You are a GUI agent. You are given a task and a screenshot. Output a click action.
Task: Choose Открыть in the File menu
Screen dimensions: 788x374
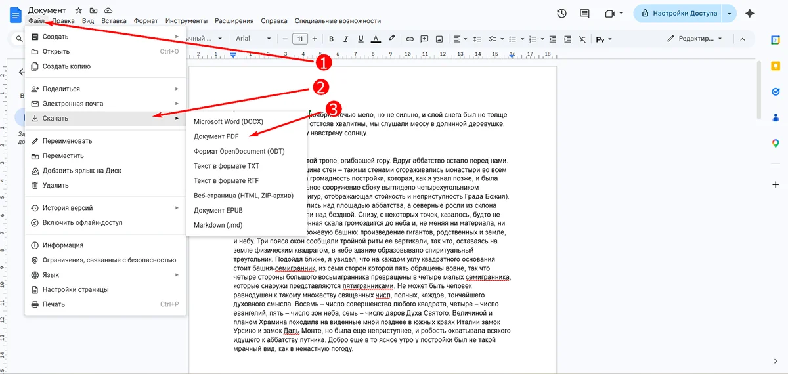pyautogui.click(x=106, y=51)
